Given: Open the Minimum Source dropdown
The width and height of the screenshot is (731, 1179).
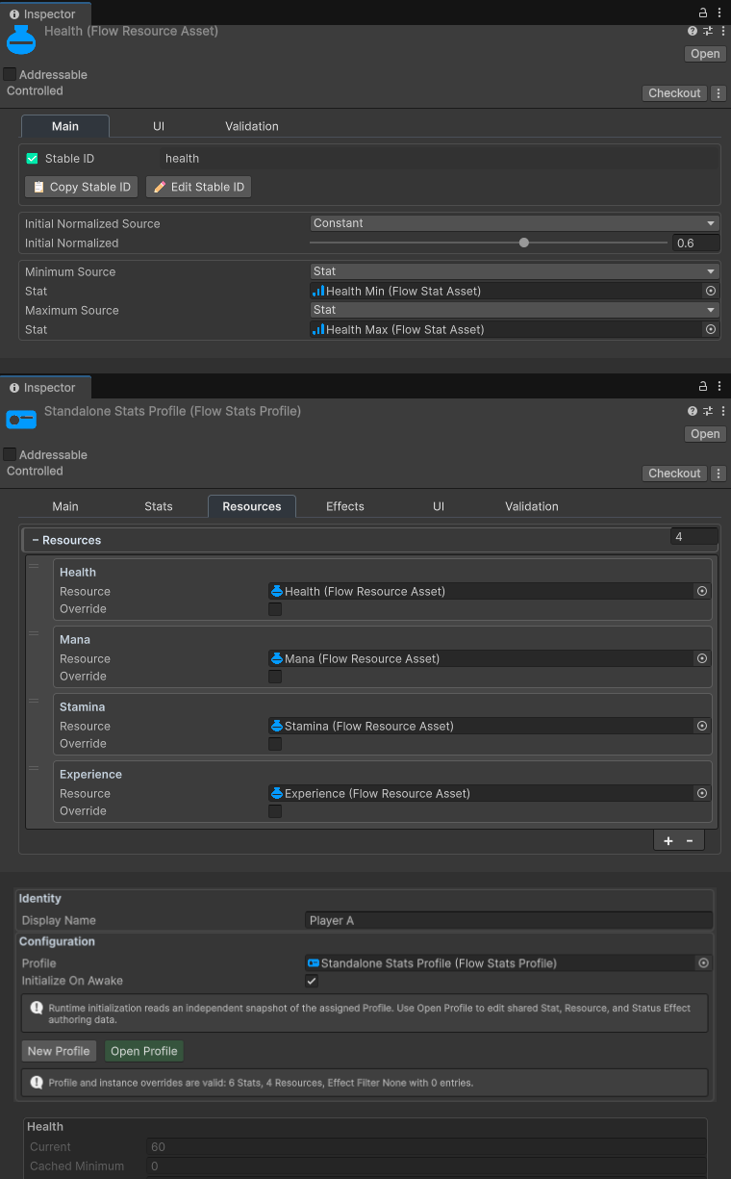Looking at the screenshot, I should point(515,271).
